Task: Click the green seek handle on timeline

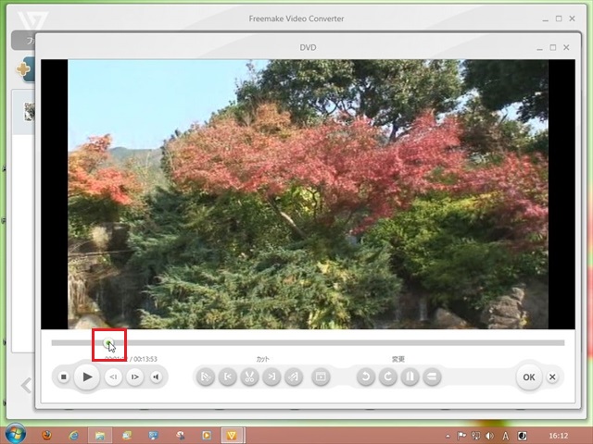Action: 107,343
